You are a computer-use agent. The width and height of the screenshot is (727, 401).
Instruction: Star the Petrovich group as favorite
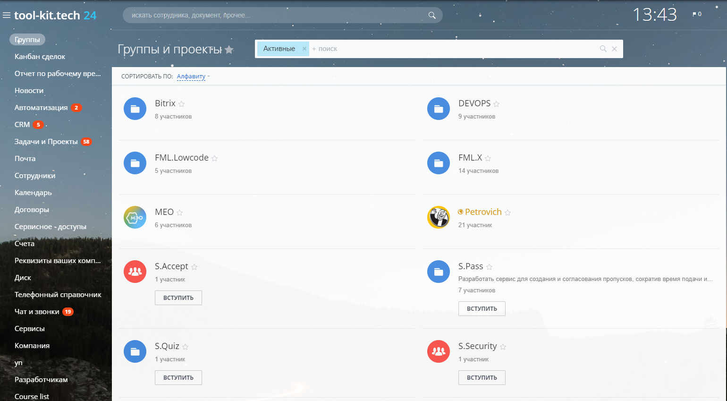click(x=507, y=213)
